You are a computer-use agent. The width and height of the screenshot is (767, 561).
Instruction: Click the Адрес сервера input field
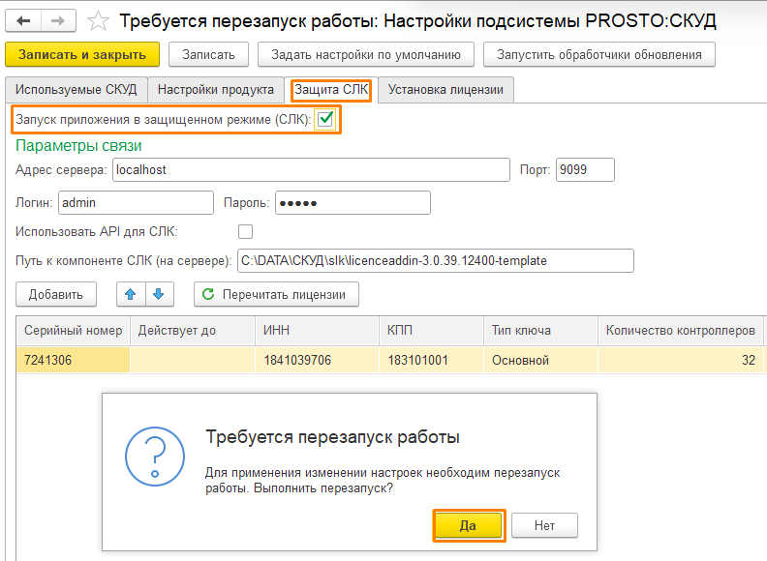[310, 170]
